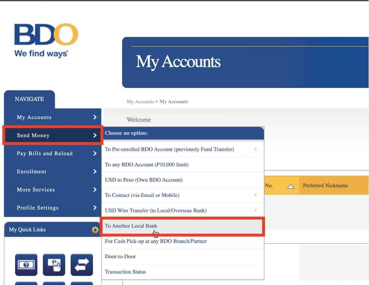
Task: Select To Another Local Bank
Action: [183, 226]
